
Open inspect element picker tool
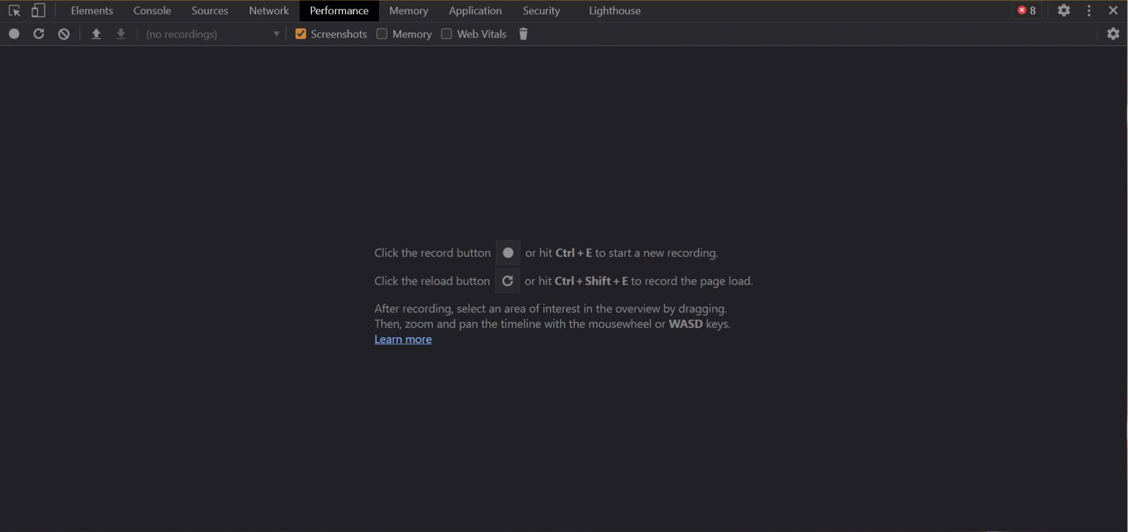coord(15,11)
